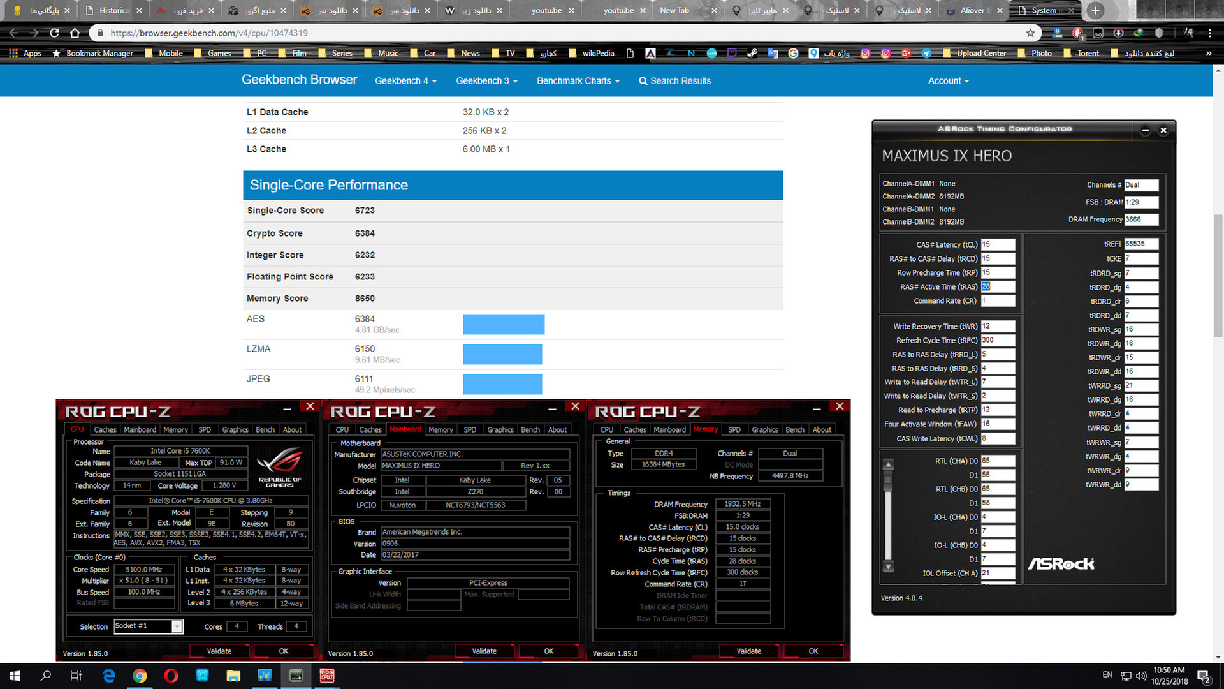
Task: Open the Telegram bookmark icon
Action: point(926,53)
